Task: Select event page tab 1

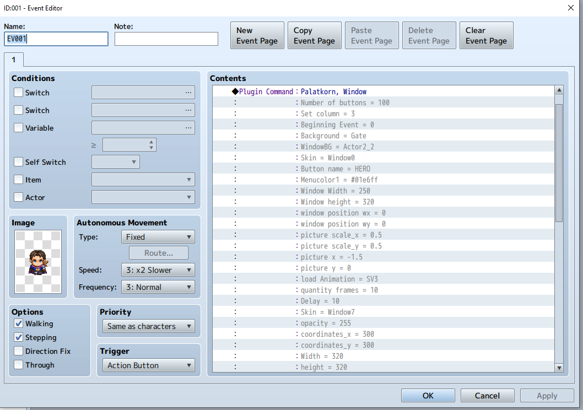Action: click(x=14, y=60)
